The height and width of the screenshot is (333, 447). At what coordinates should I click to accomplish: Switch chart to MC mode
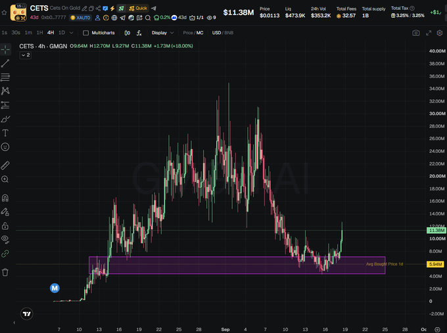tap(200, 33)
